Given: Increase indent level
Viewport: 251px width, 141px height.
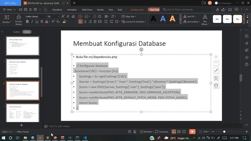Looking at the screenshot, I should [100, 16].
